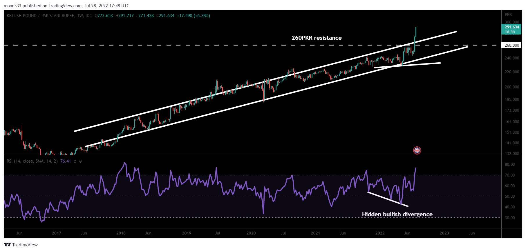Click the high price H291.717 value
526x251 pixels.
[x=124, y=16]
